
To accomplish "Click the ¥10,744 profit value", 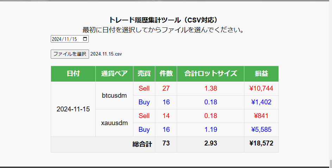I will point(261,89).
